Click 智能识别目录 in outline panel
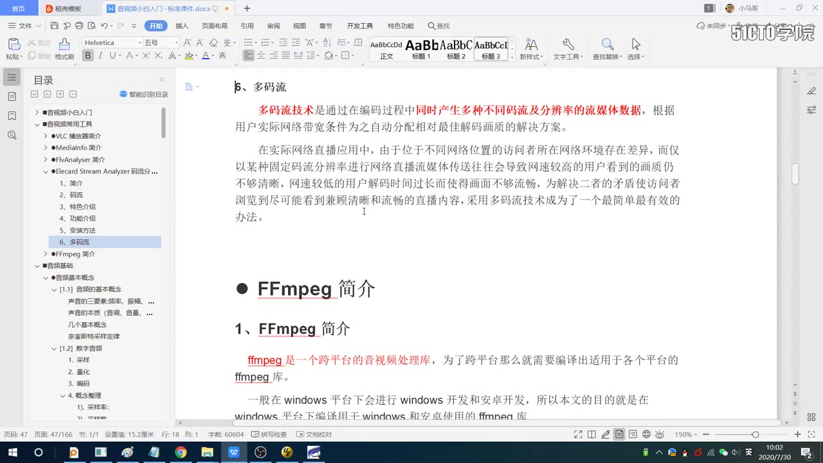 pos(144,95)
